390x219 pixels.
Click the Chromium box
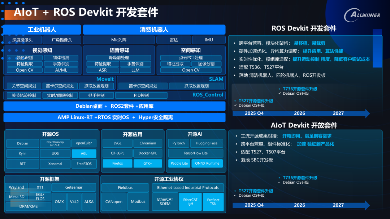point(148,143)
